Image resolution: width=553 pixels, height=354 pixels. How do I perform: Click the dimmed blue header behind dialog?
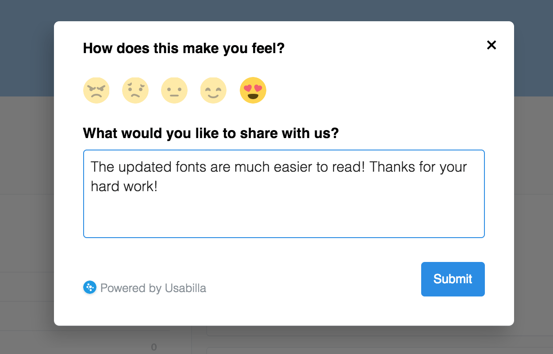[x=27, y=44]
